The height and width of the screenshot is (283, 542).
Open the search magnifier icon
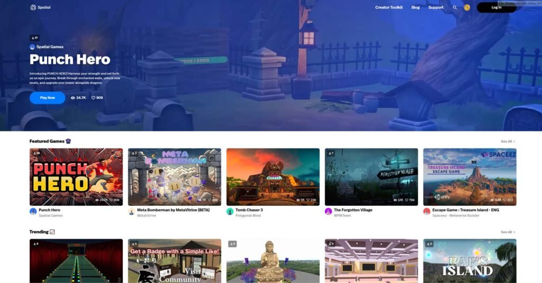click(x=455, y=7)
